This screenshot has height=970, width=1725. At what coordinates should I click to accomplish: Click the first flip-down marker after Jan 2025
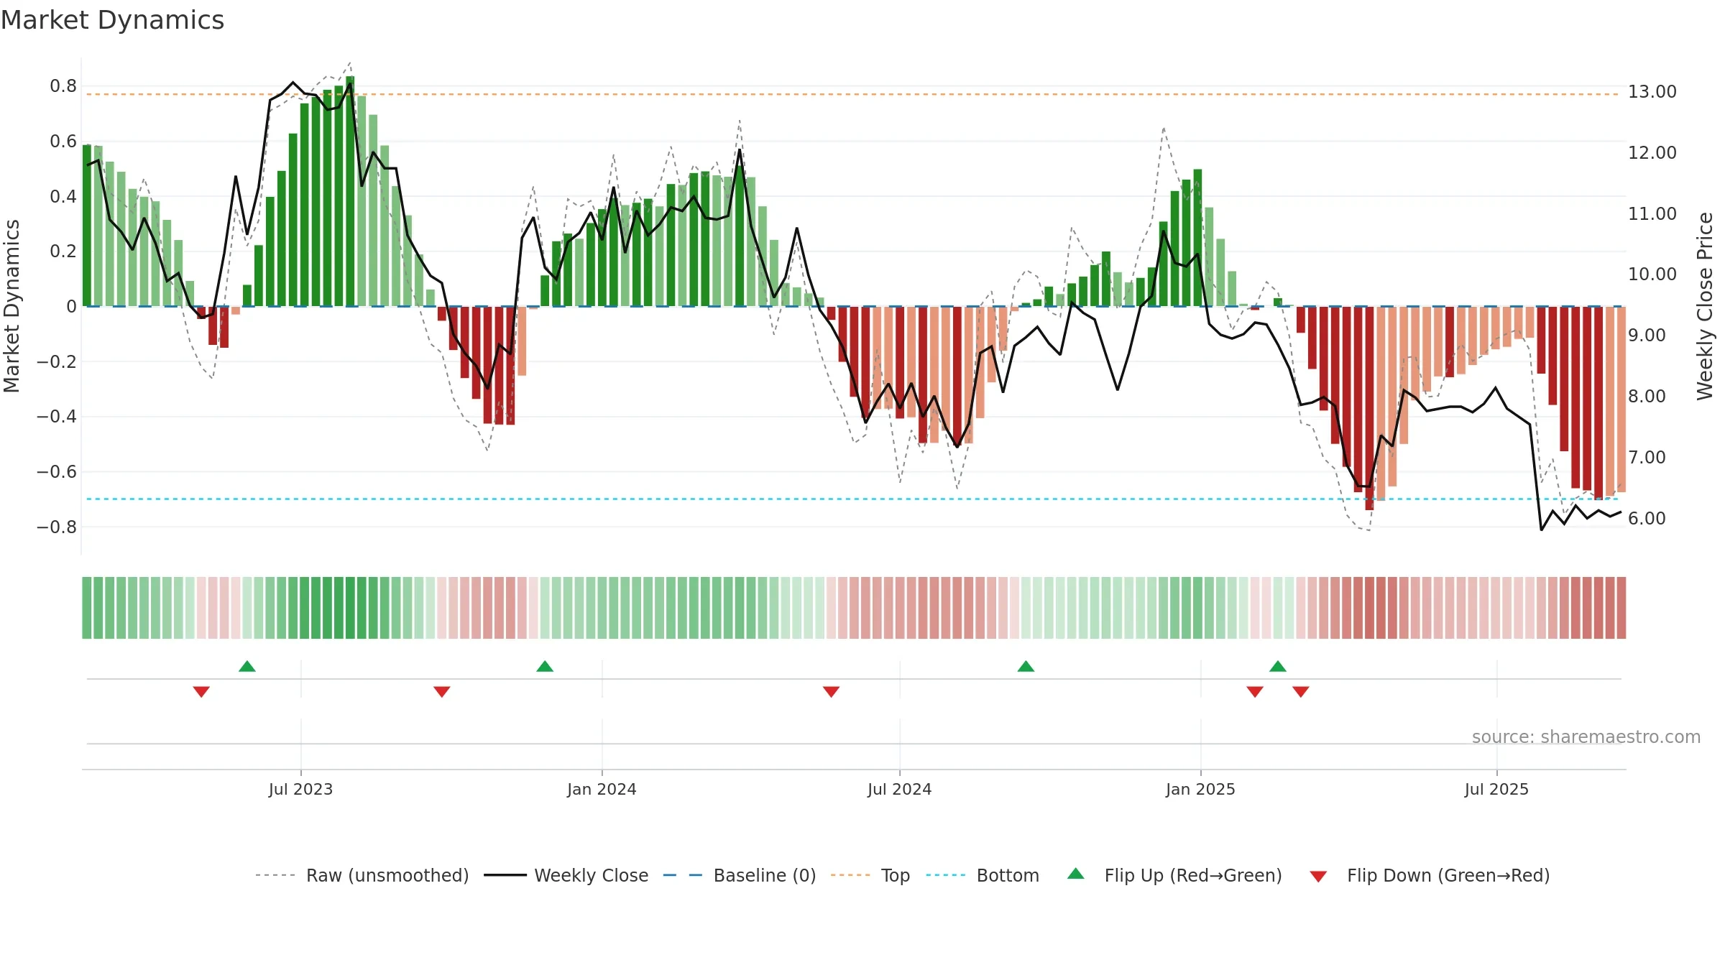pos(1255,692)
